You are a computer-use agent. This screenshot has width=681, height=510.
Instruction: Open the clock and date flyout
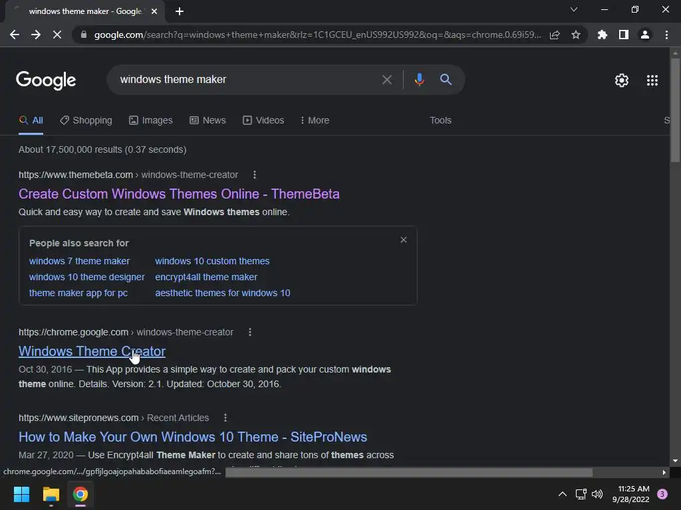630,494
